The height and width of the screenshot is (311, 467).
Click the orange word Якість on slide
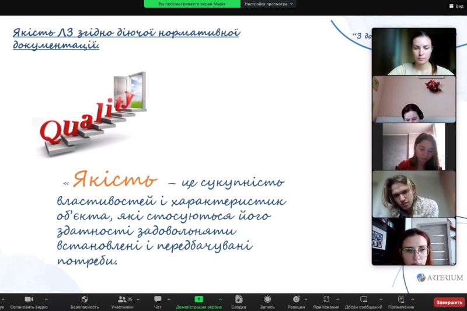(115, 179)
